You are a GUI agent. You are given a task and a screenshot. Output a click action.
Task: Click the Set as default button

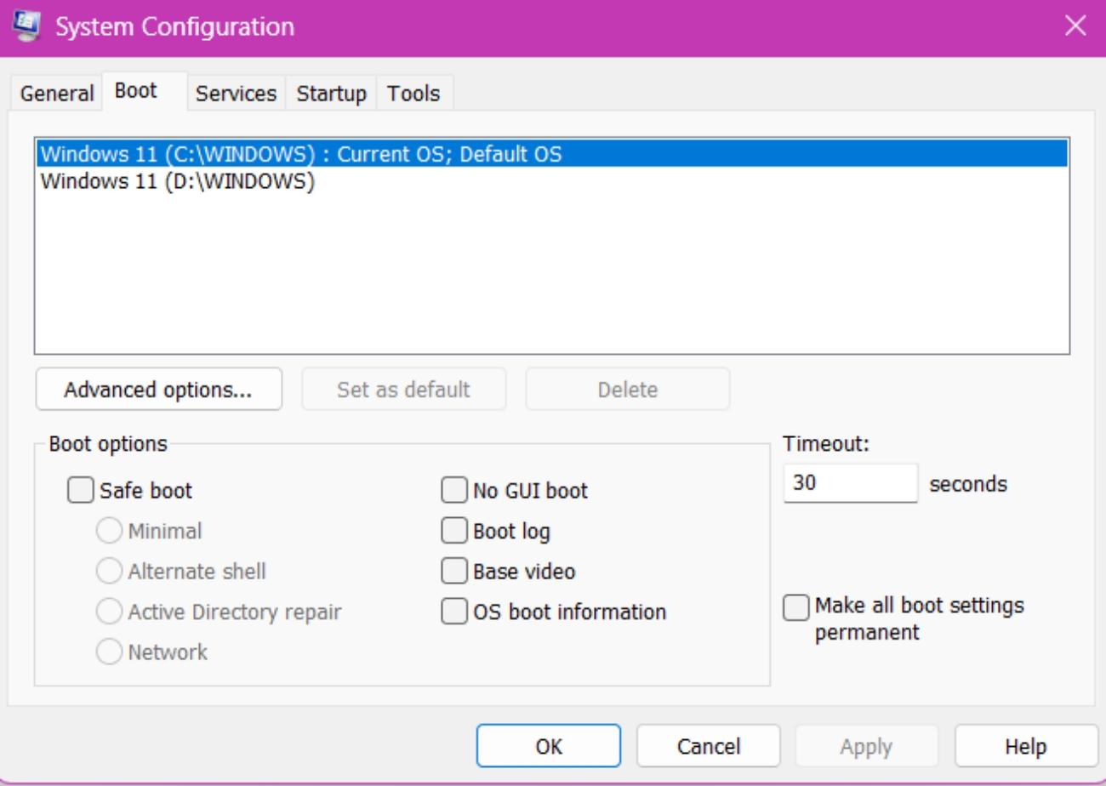[x=403, y=390]
